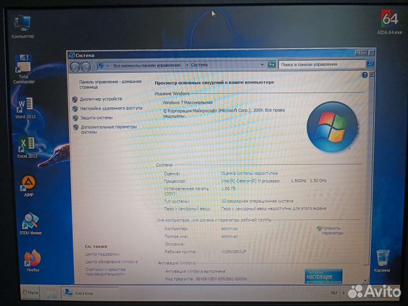Expand the address bar history dropdown
Screen dimensions: 408x306
click(x=262, y=65)
